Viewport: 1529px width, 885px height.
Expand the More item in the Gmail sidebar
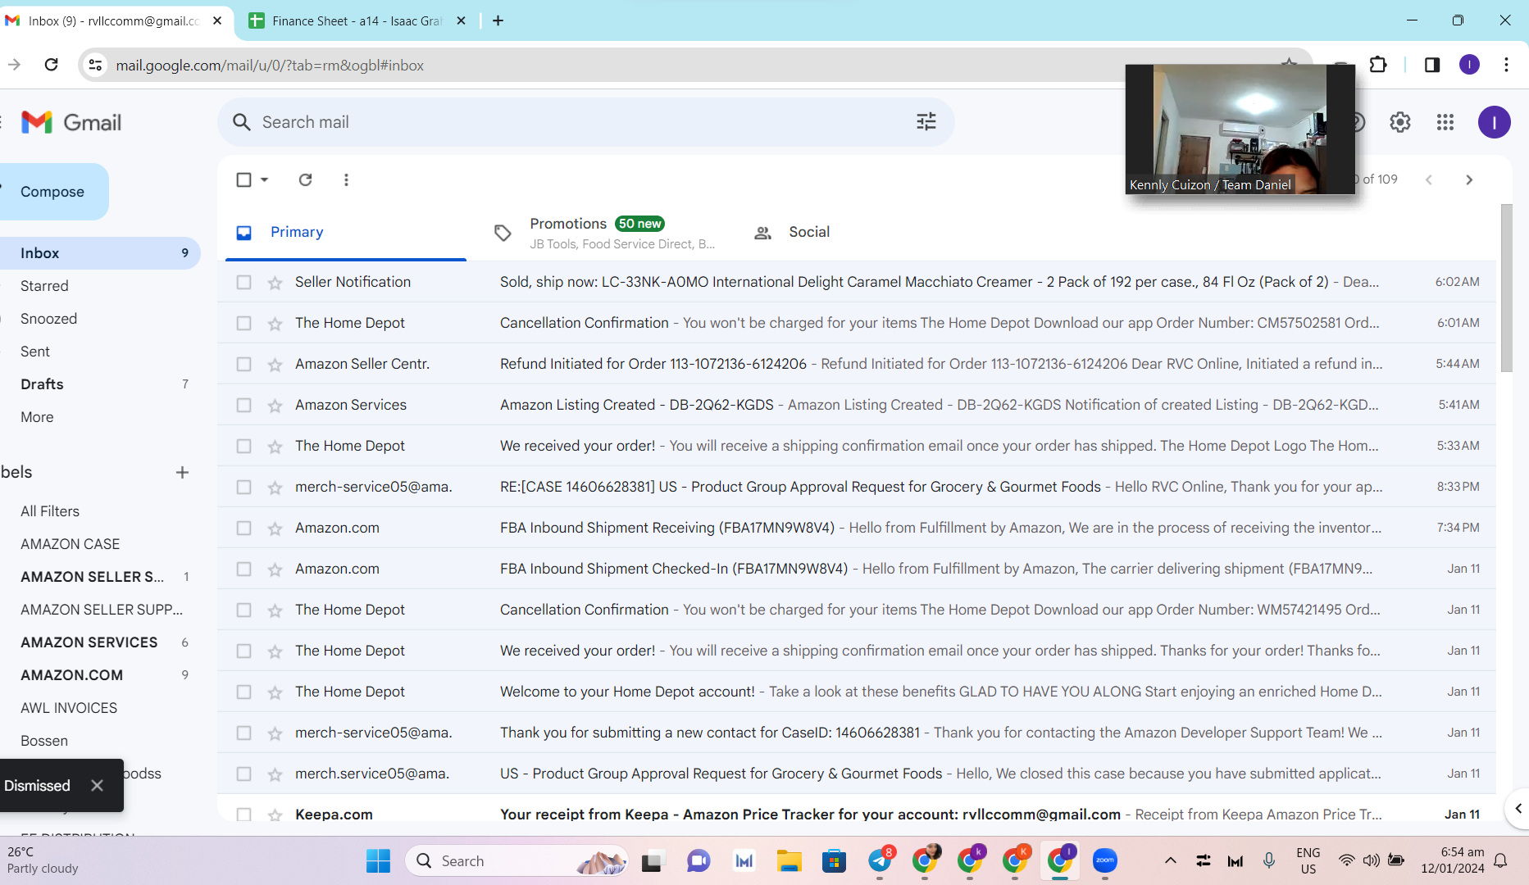37,417
